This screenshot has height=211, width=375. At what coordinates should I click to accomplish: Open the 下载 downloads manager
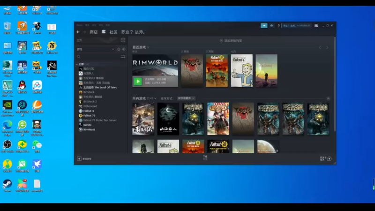205,158
